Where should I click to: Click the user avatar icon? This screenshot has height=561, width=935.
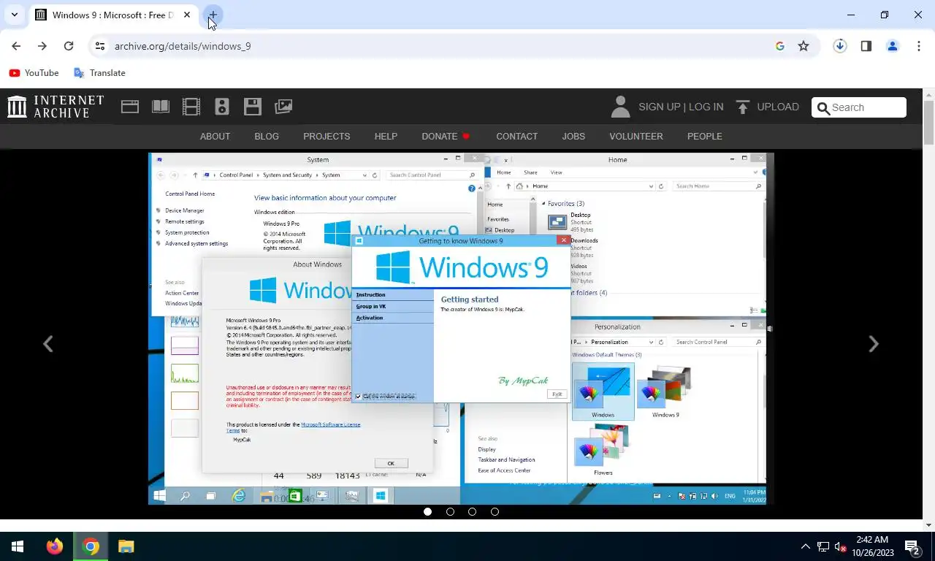tap(620, 107)
